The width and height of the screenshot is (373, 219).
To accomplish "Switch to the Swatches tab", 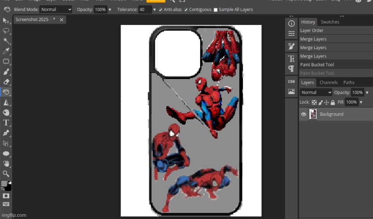I will tap(330, 22).
